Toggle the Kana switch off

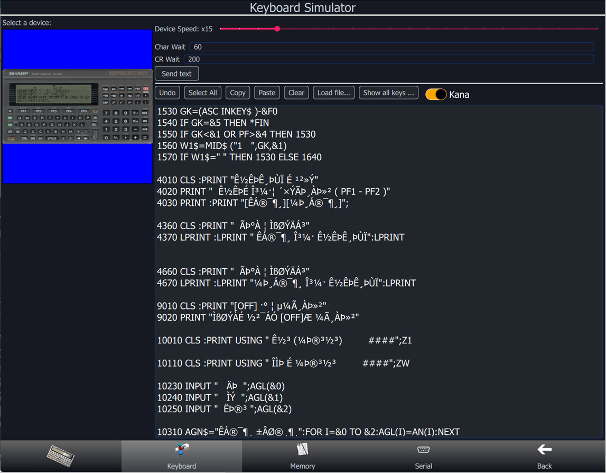click(x=436, y=94)
